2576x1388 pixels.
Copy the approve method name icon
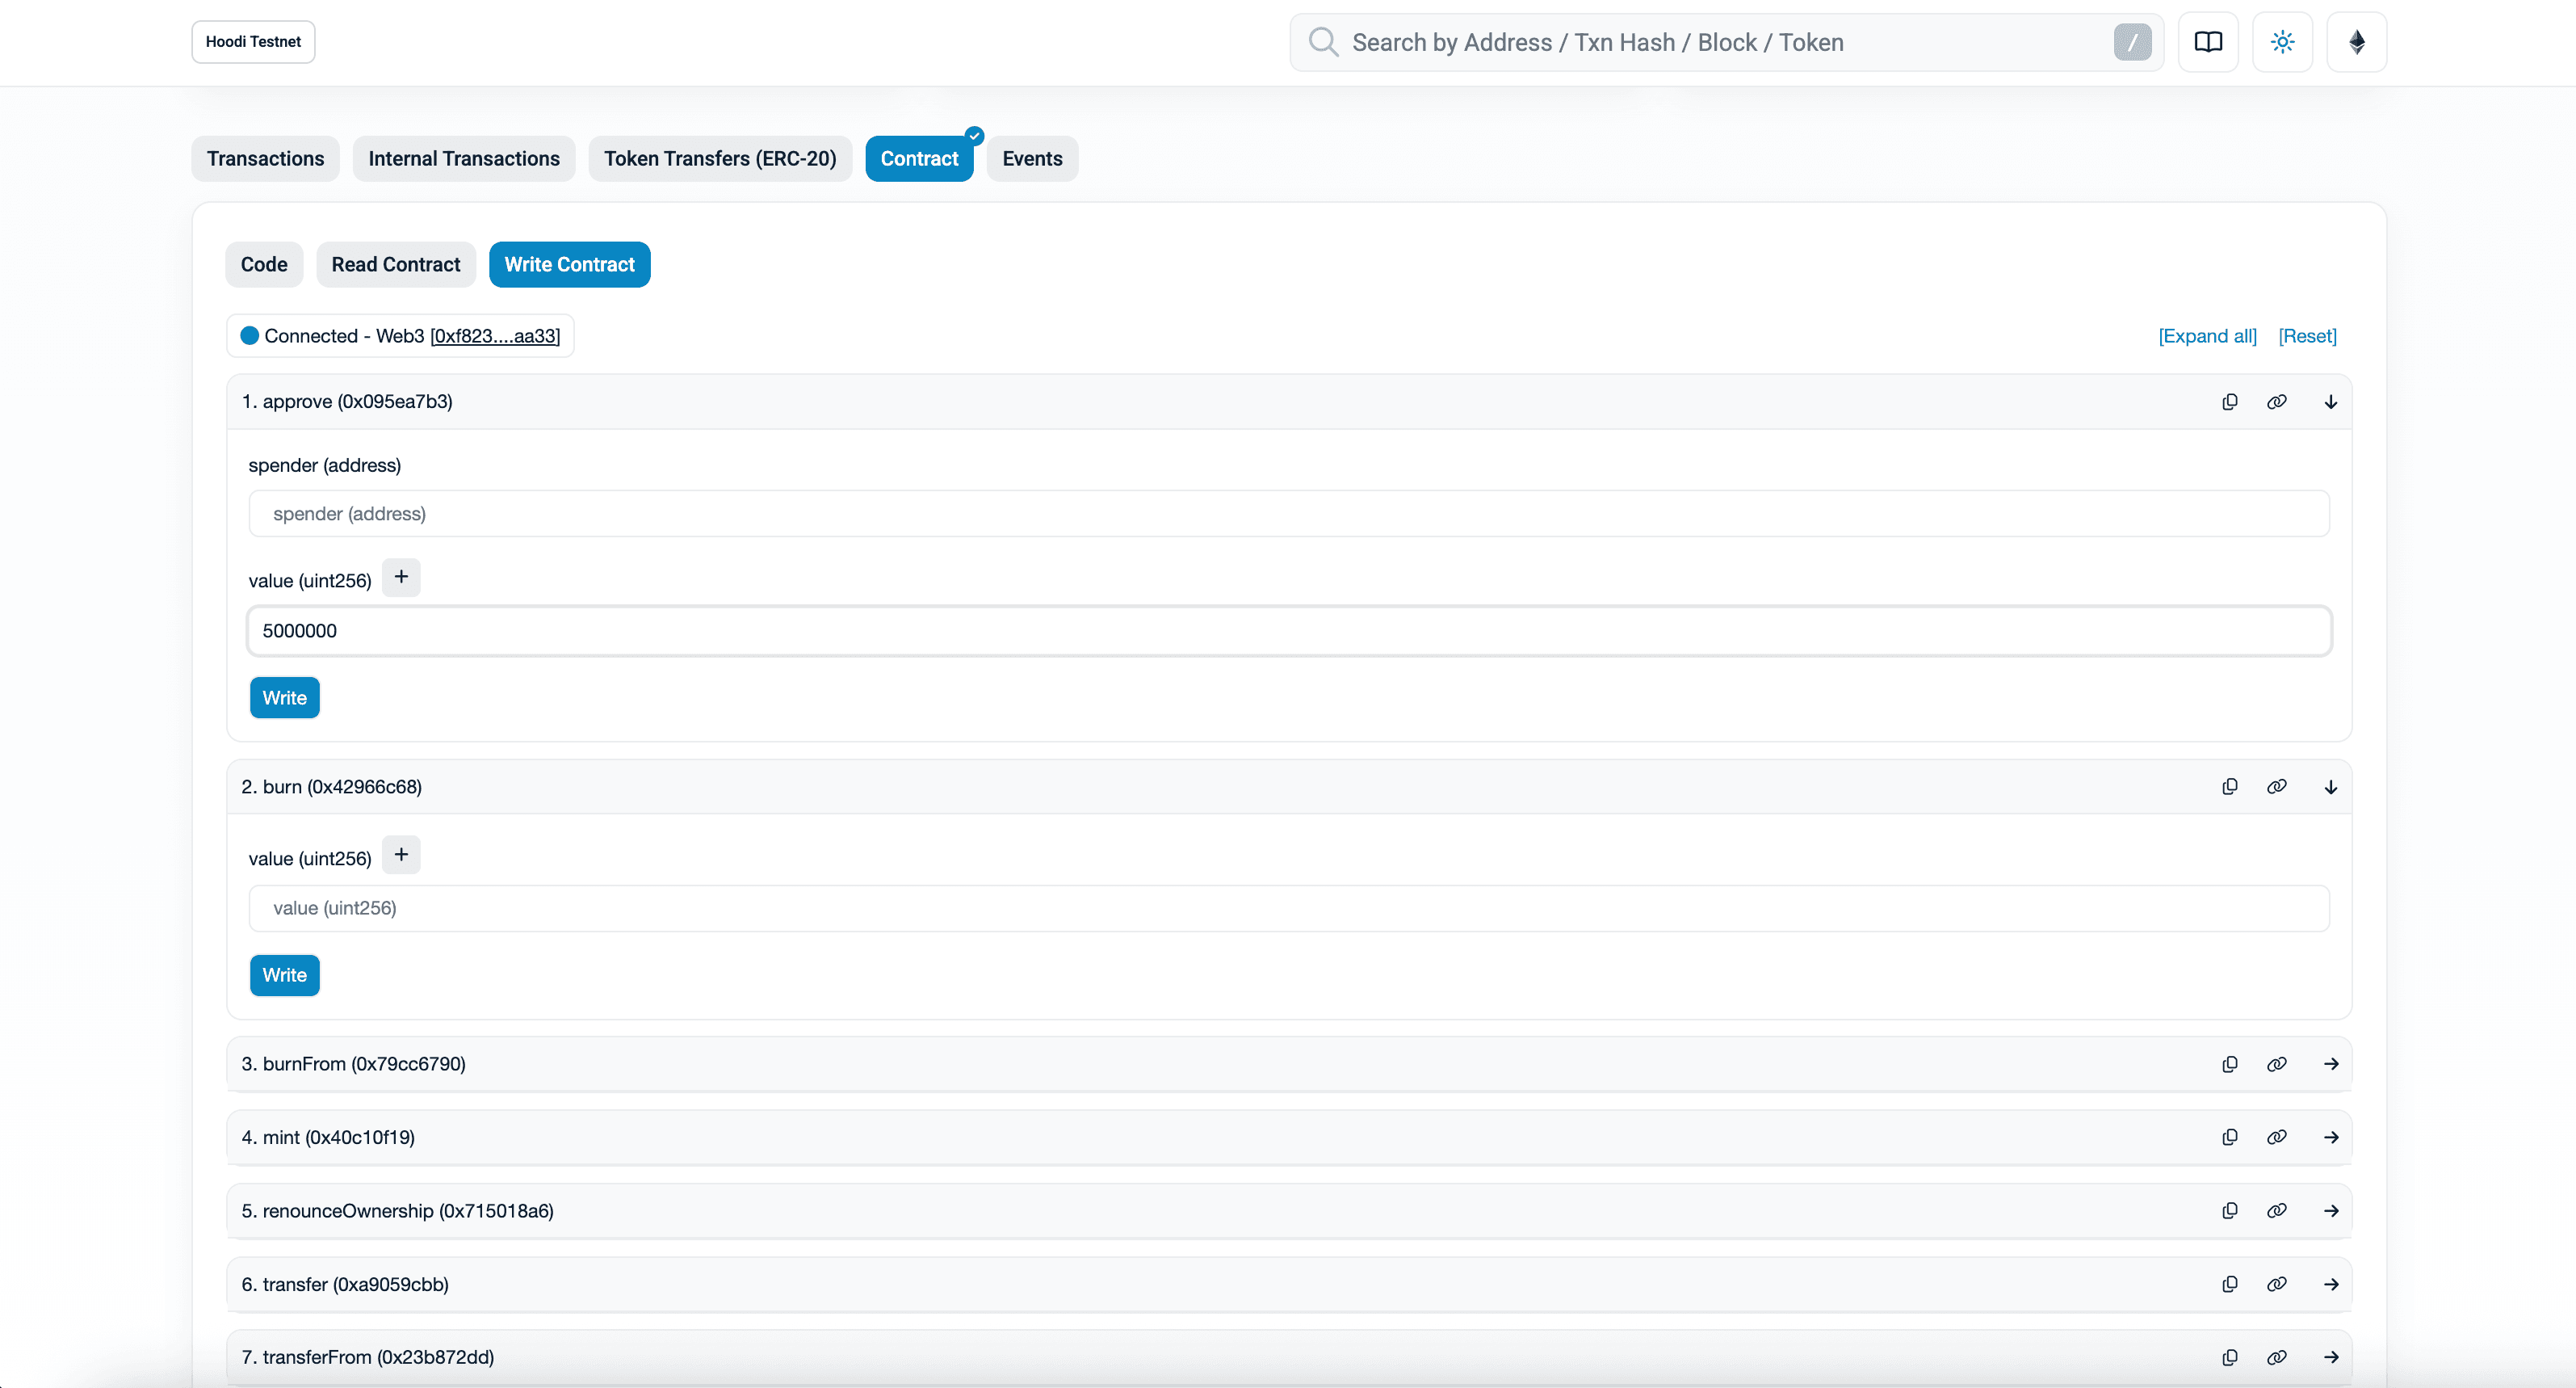point(2229,402)
